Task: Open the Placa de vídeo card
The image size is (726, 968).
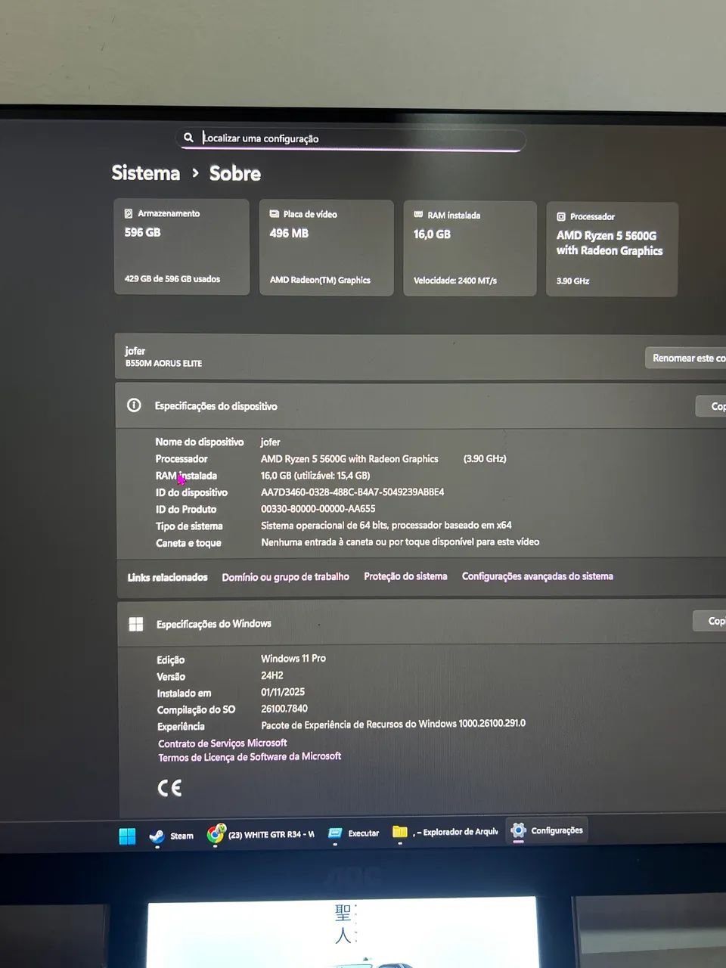Action: pyautogui.click(x=326, y=247)
